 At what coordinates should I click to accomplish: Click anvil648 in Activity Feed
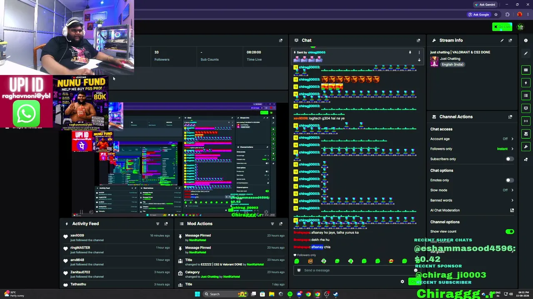click(77, 260)
